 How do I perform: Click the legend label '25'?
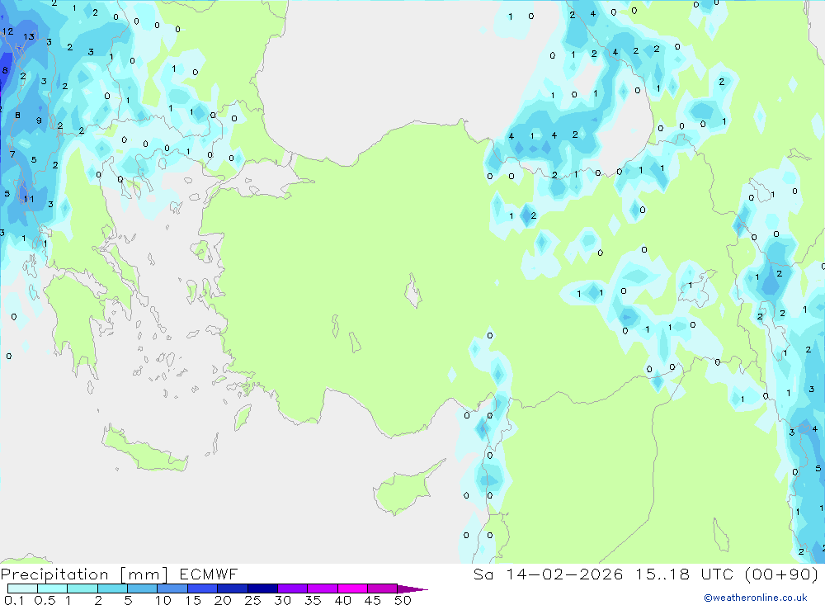pyautogui.click(x=253, y=600)
